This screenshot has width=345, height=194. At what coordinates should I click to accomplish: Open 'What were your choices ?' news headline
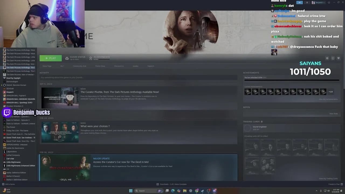pos(95,126)
